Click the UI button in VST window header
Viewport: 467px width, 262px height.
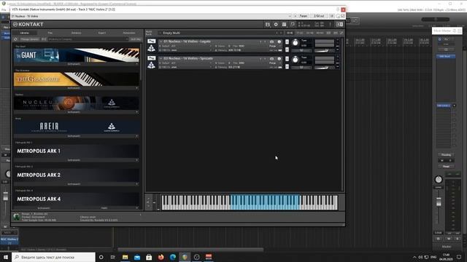[x=332, y=16]
